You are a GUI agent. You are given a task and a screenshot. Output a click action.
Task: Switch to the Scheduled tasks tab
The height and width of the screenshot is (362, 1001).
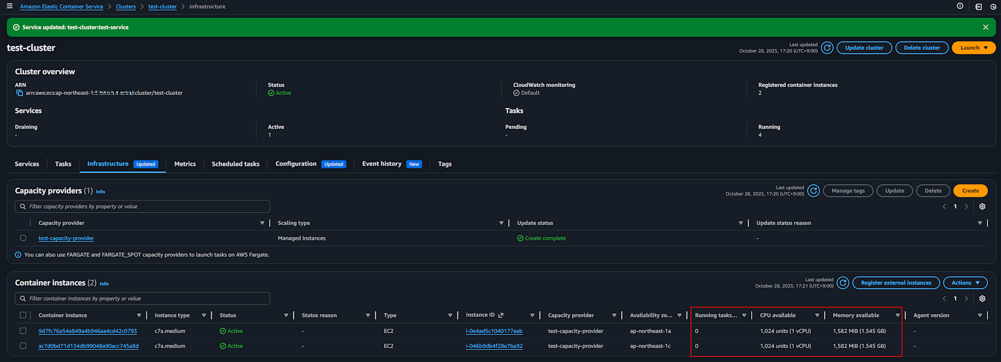tap(235, 164)
